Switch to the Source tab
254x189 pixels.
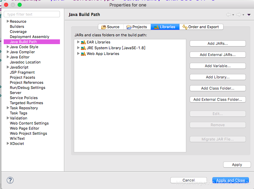coord(111,27)
